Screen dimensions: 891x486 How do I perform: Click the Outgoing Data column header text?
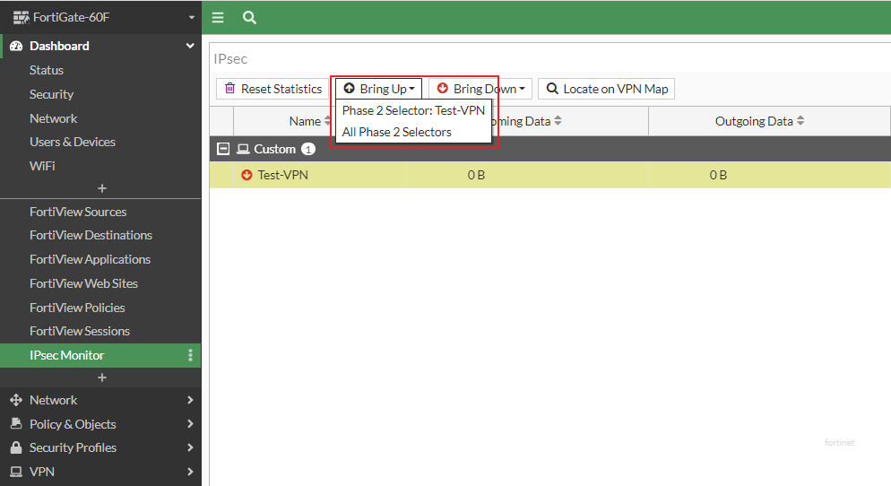click(x=754, y=121)
